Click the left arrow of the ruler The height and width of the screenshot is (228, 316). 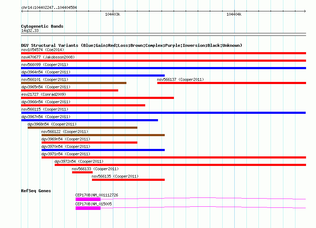(x=22, y=11)
